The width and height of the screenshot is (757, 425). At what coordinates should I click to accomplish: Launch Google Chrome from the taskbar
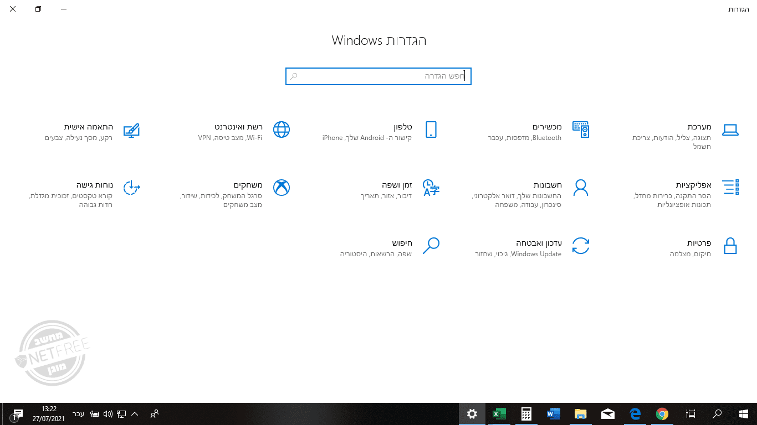pyautogui.click(x=662, y=414)
